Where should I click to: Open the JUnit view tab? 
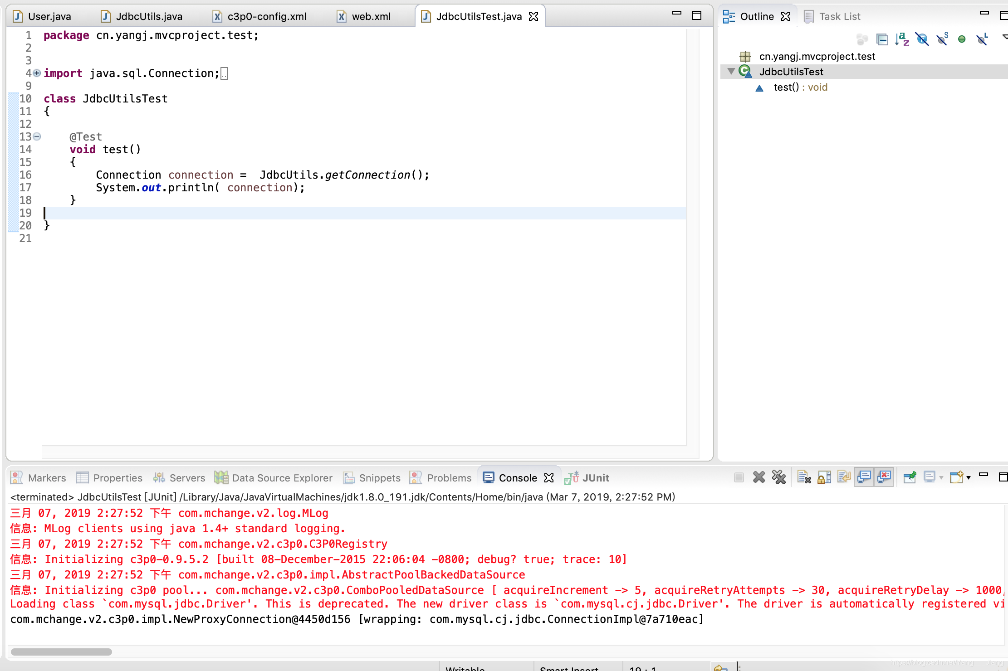click(595, 478)
